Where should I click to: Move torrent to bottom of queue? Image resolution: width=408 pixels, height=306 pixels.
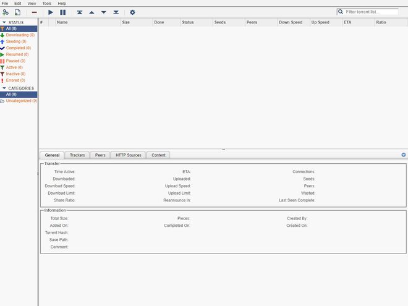[x=116, y=12]
